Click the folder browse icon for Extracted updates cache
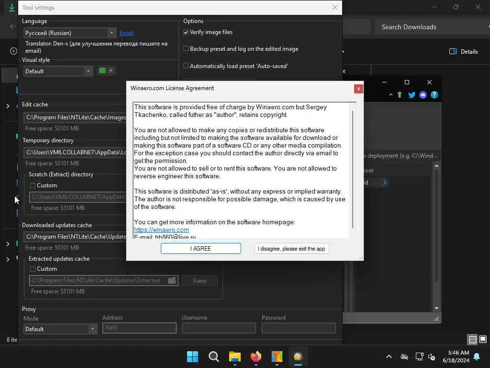490x368 pixels. 172,280
